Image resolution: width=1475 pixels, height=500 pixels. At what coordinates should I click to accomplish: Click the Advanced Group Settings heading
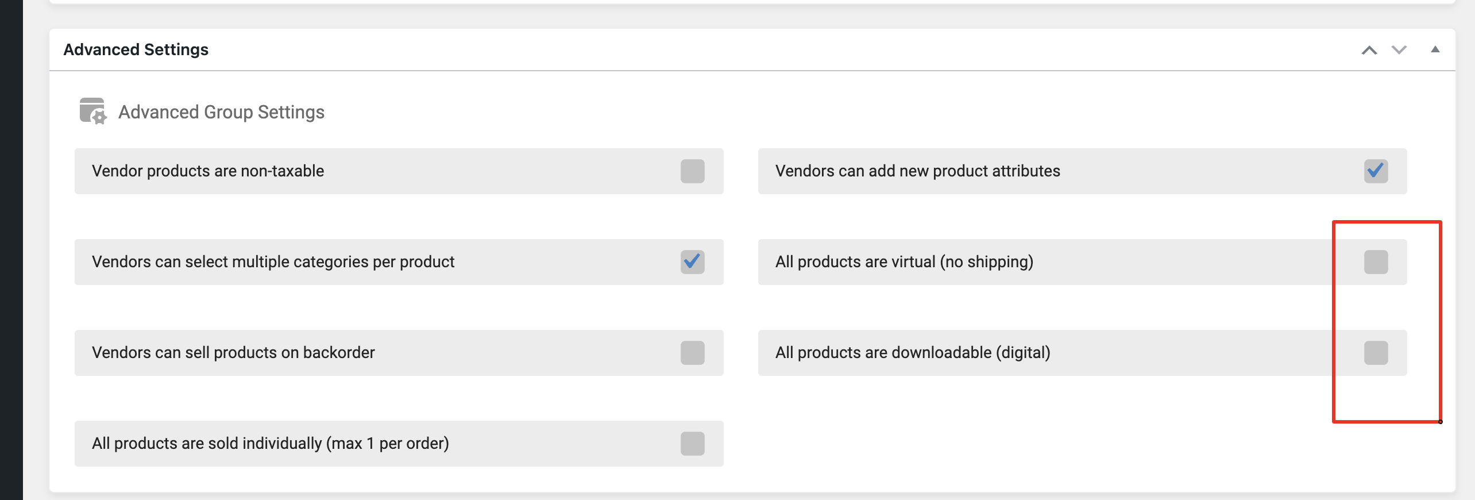pyautogui.click(x=222, y=112)
